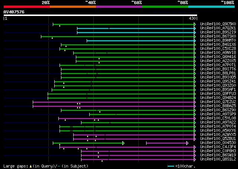
Task: Click the cyan alignment bar of UniRef100_B9S2I9
Action: tap(135, 32)
